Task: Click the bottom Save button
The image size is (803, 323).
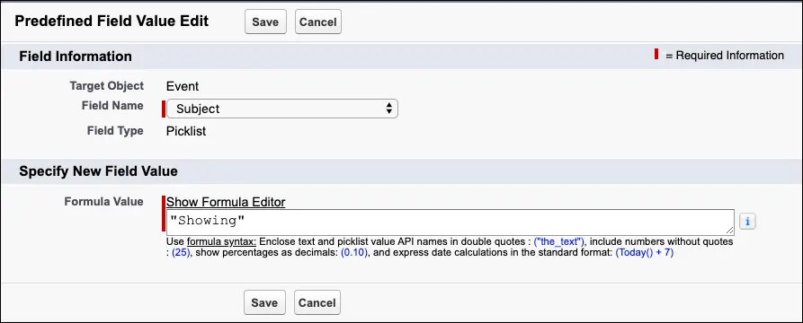Action: [x=264, y=302]
